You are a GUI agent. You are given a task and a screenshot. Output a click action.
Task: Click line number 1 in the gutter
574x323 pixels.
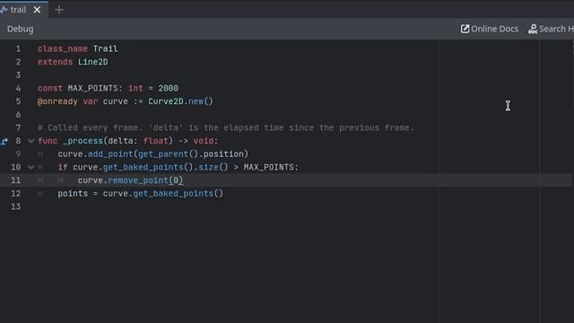[18, 48]
